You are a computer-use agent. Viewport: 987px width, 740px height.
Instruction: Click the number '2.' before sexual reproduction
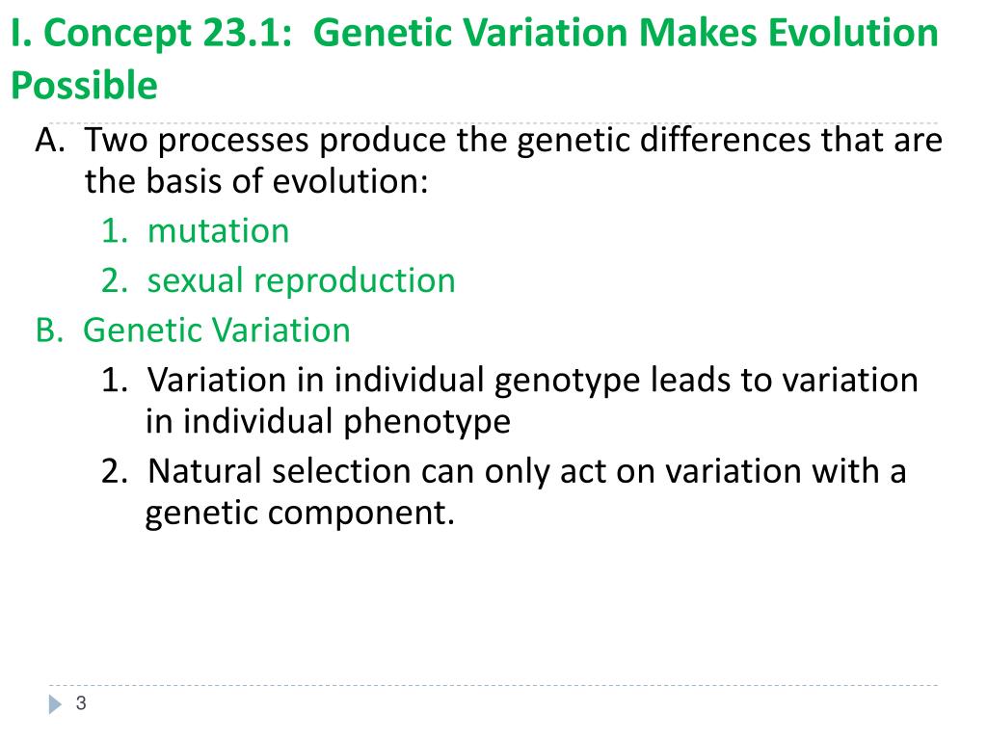[x=115, y=280]
